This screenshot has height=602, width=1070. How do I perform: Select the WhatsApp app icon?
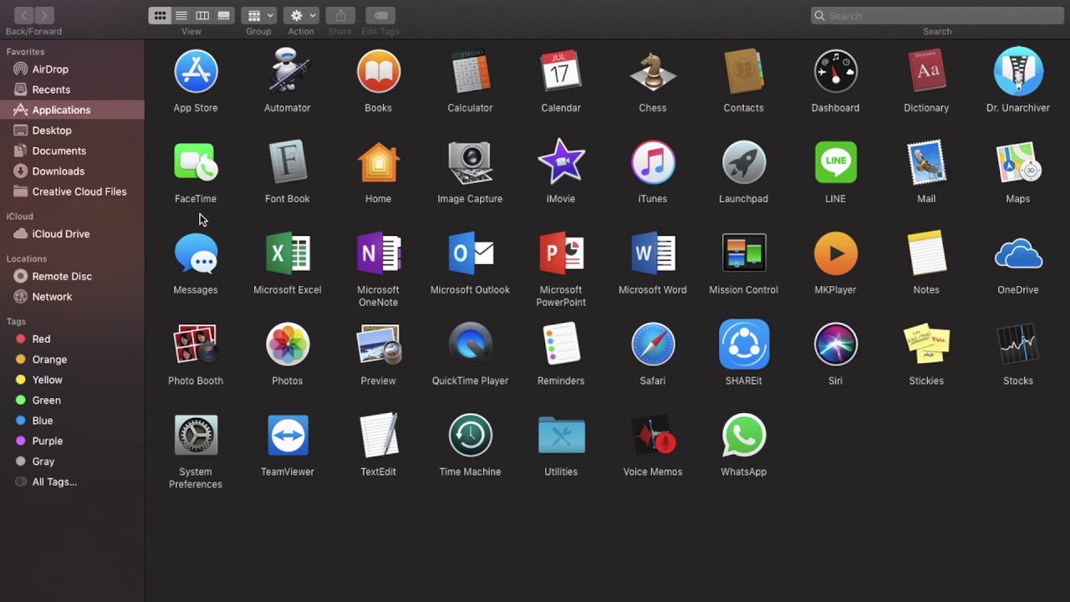coord(743,436)
